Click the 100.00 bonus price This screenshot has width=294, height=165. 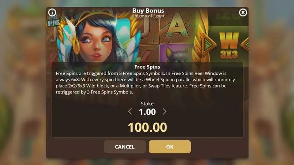148,127
